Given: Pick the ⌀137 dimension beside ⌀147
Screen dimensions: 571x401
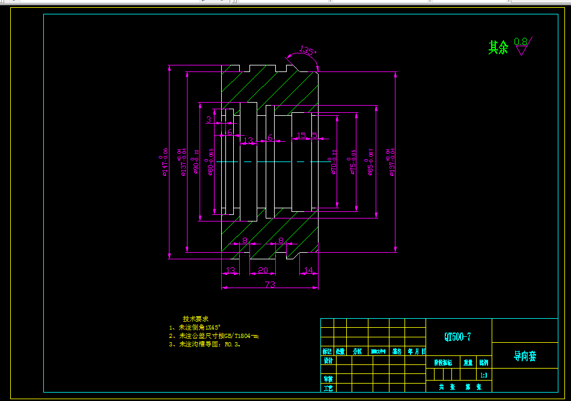Looking at the screenshot, I should coord(182,162).
